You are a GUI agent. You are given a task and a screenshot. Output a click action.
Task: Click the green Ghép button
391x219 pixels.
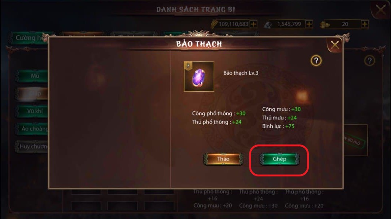tap(279, 159)
